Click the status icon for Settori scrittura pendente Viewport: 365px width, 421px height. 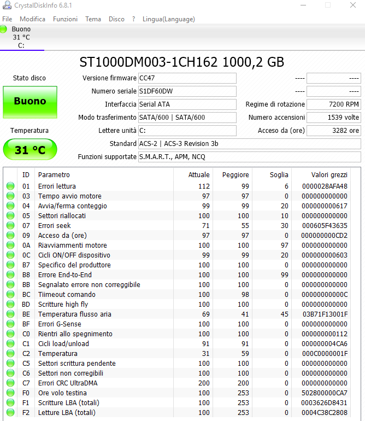[x=10, y=363]
